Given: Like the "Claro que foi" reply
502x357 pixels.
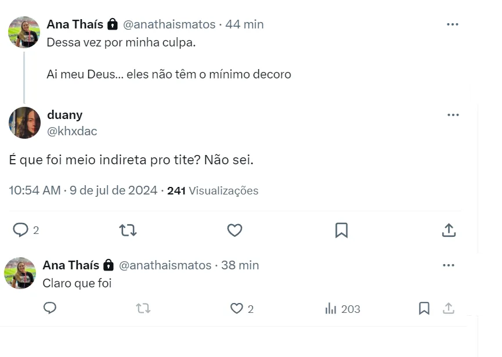Looking at the screenshot, I should click(x=237, y=309).
